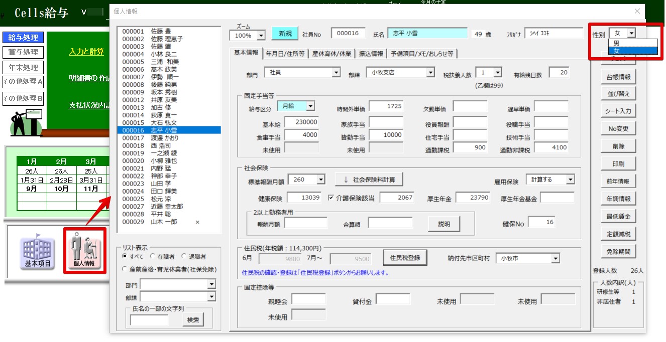Open the 入力と計算 link
The height and width of the screenshot is (342, 666).
87,52
